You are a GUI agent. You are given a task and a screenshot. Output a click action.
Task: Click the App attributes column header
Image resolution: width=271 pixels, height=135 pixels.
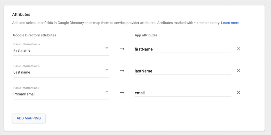[146, 35]
